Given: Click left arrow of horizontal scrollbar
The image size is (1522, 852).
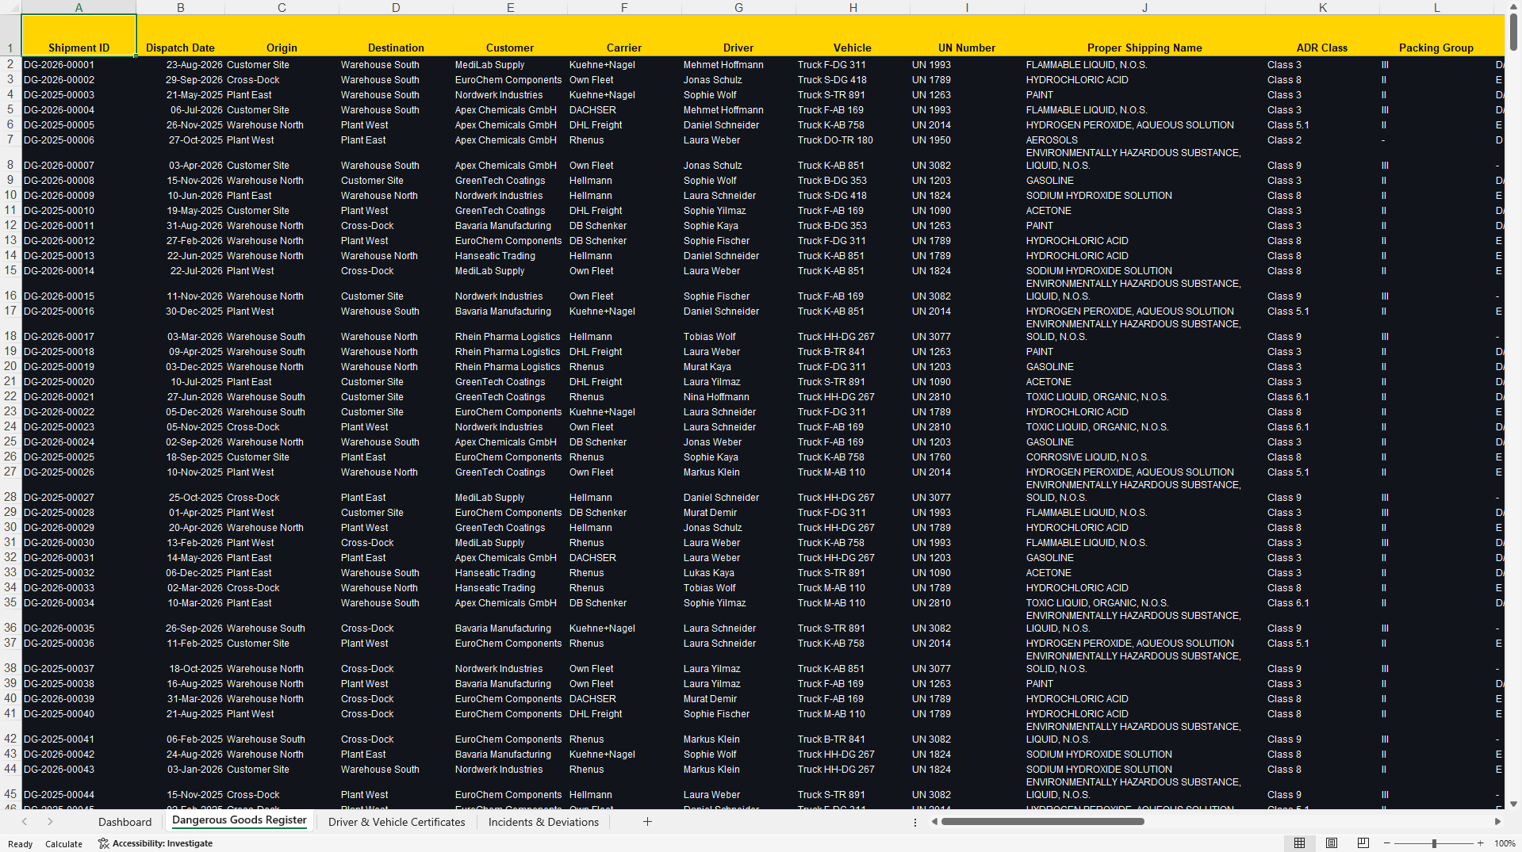Looking at the screenshot, I should tap(934, 822).
